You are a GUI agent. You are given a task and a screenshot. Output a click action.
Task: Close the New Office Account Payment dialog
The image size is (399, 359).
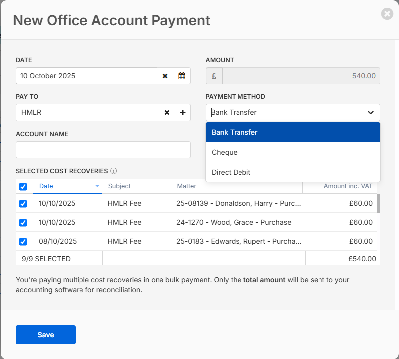pos(387,14)
